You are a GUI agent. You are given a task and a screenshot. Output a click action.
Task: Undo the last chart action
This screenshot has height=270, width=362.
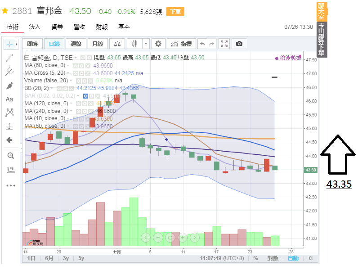coord(202,44)
